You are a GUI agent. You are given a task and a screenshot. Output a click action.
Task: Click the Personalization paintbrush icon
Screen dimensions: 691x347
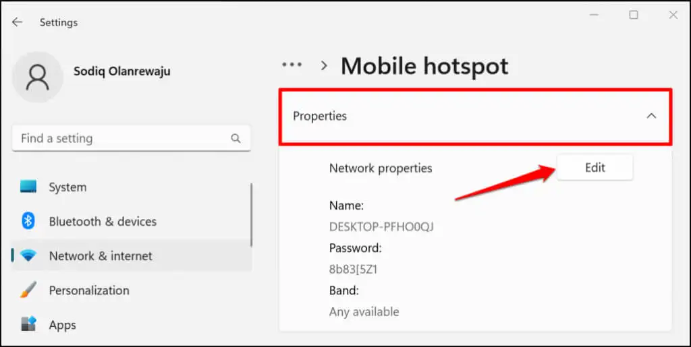point(28,290)
